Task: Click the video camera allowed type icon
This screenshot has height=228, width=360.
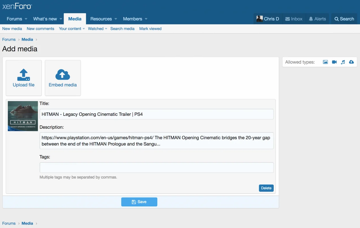Action: (x=334, y=62)
